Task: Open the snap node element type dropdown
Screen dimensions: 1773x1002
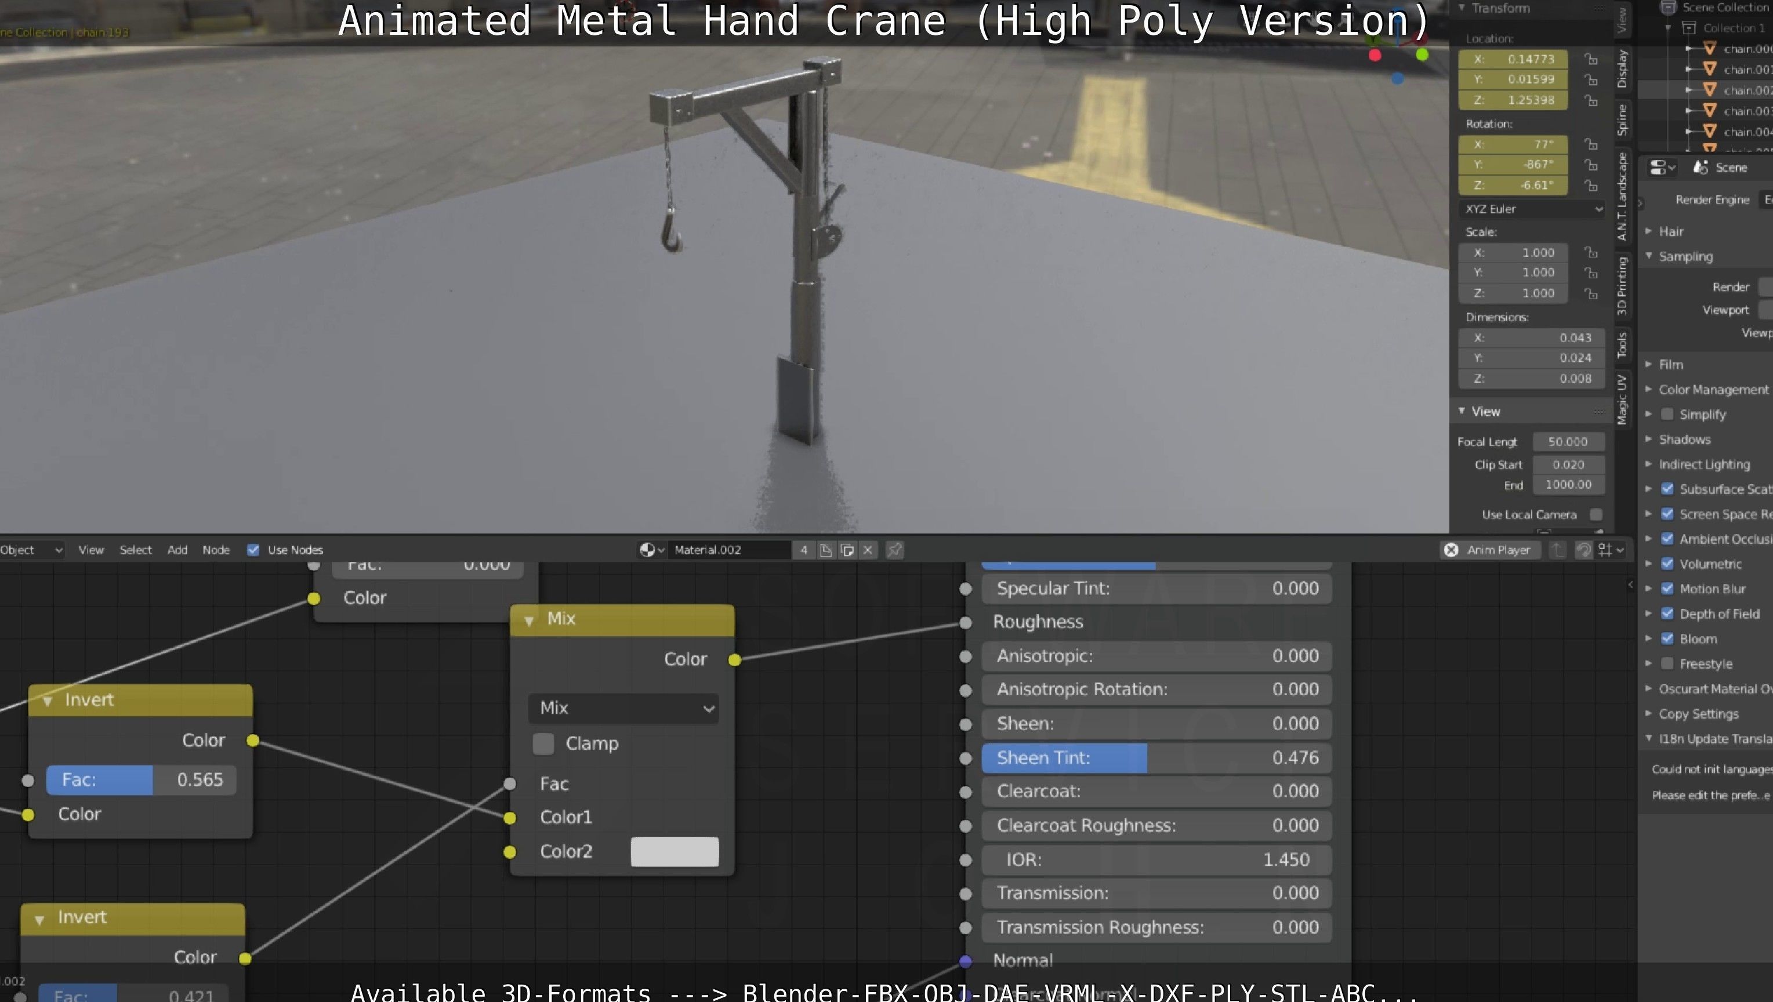Action: (x=1611, y=550)
